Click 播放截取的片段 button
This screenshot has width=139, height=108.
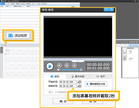(x=96, y=84)
